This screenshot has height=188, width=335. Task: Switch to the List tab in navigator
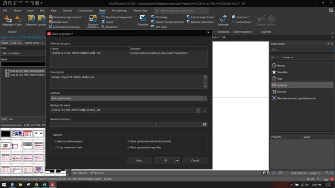point(11,119)
